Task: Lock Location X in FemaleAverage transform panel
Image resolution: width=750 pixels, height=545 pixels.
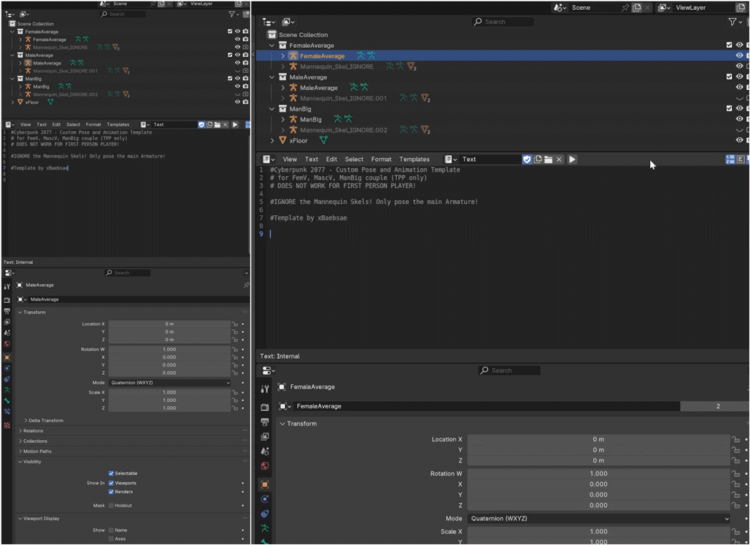Action: 736,439
